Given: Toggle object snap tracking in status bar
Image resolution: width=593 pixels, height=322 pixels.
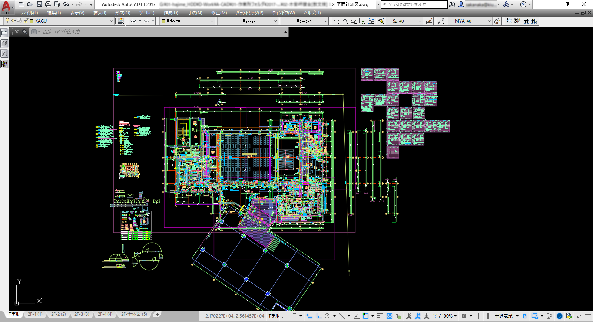Looking at the screenshot, I should (x=356, y=316).
